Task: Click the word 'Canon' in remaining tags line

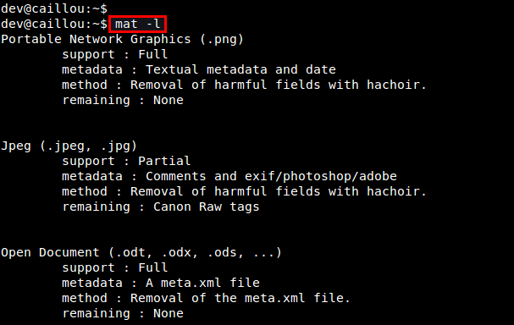Action: [x=172, y=207]
